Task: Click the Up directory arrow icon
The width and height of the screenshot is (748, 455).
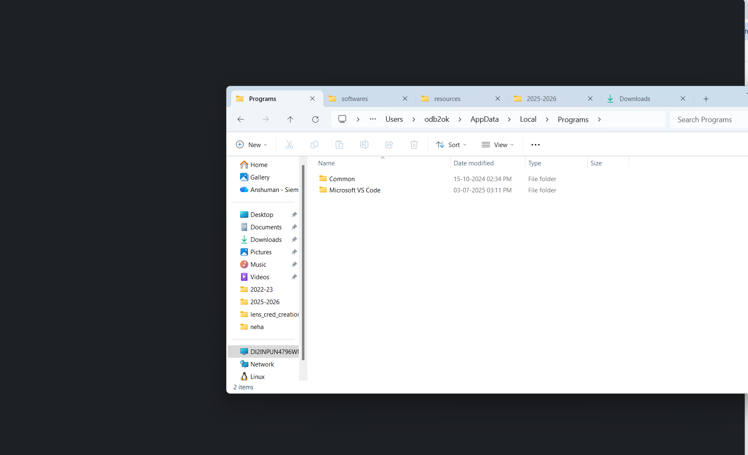Action: click(290, 120)
